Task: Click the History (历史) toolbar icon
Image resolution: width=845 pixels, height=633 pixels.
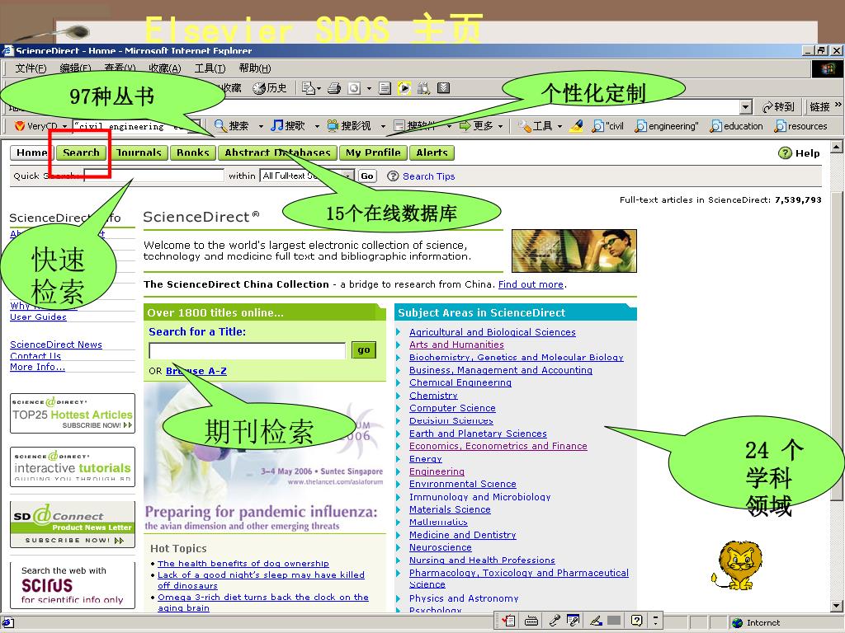Action: pyautogui.click(x=270, y=88)
